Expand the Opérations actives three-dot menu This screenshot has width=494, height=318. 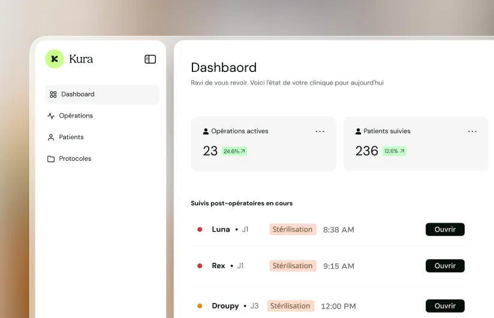pos(320,131)
